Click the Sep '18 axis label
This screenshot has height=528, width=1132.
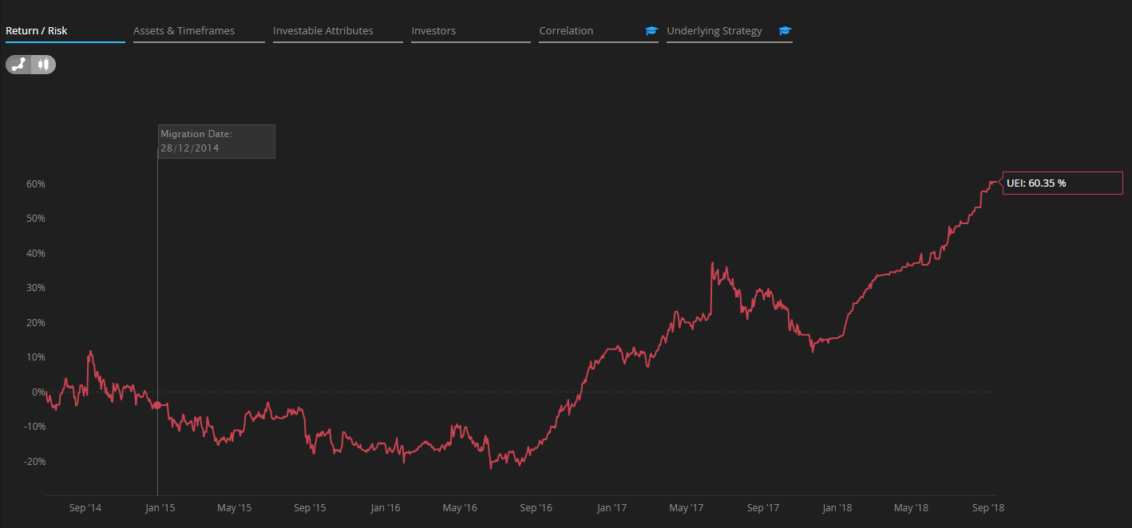point(988,507)
